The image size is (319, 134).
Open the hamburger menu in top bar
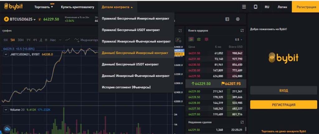click(244, 7)
